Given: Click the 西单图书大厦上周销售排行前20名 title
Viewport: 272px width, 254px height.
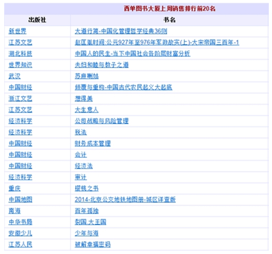Looking at the screenshot, I should [169, 9].
